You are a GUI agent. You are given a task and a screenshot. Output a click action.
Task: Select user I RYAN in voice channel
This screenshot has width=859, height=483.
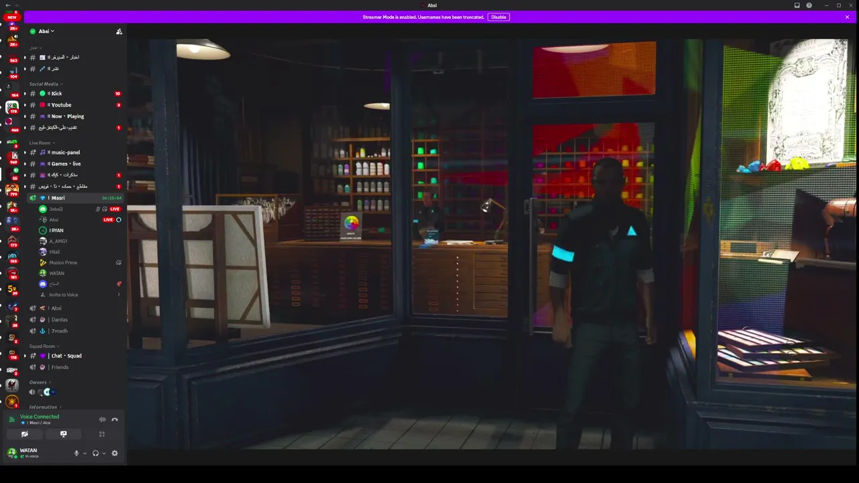[79, 231]
